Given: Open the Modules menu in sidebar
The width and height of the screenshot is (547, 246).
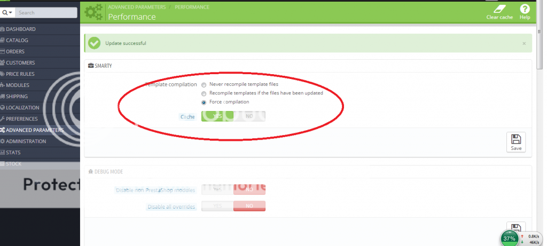Looking at the screenshot, I should pyautogui.click(x=18, y=85).
